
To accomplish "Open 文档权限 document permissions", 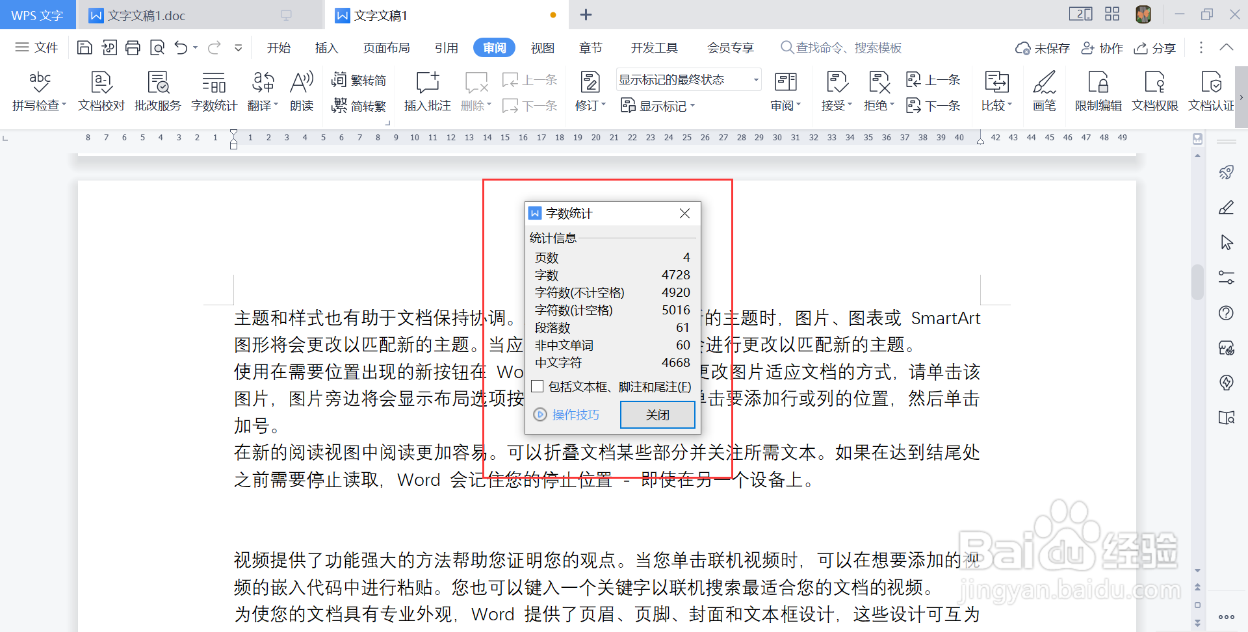I will [1154, 91].
